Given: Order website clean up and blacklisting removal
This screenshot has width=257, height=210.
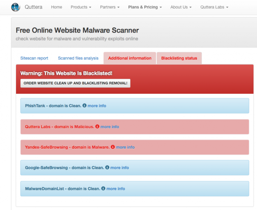Looking at the screenshot, I should point(76,83).
